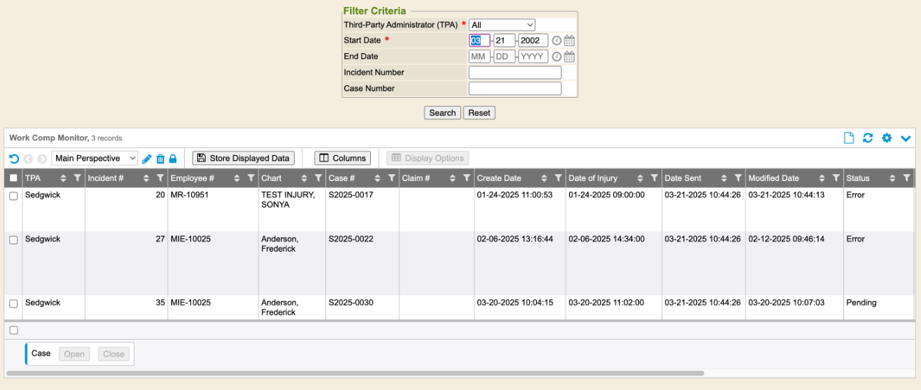
Task: Click the undo/revert perspective icon
Action: click(14, 159)
